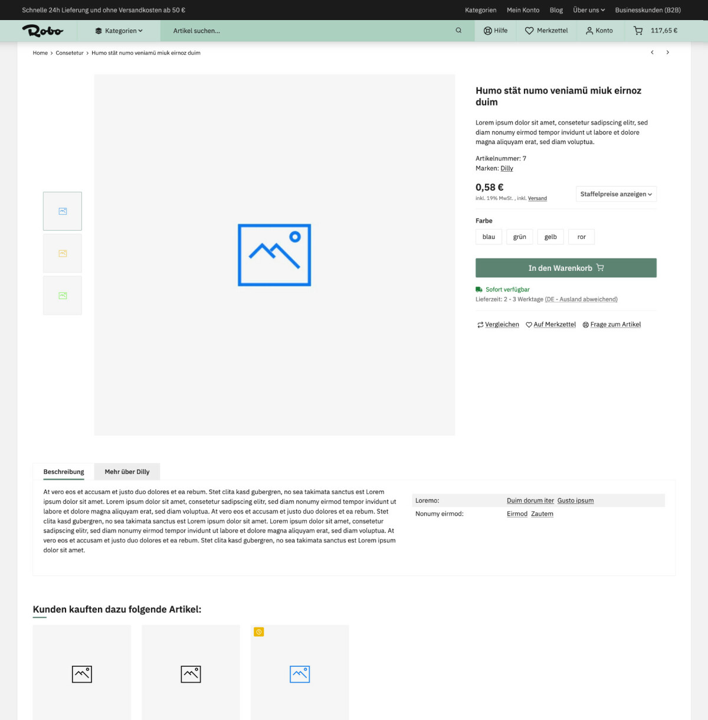Open DE - Ausland abweichend link
708x720 pixels.
coord(581,299)
